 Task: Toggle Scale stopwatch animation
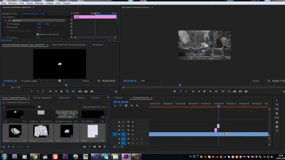[8, 27]
